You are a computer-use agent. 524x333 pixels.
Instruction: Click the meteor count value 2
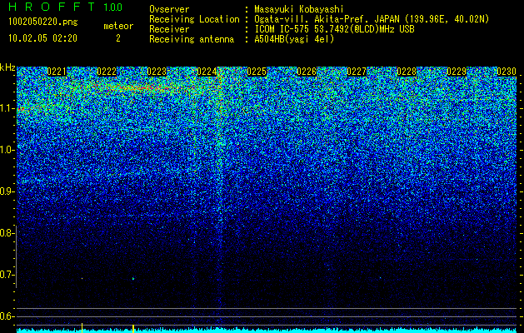pos(118,38)
